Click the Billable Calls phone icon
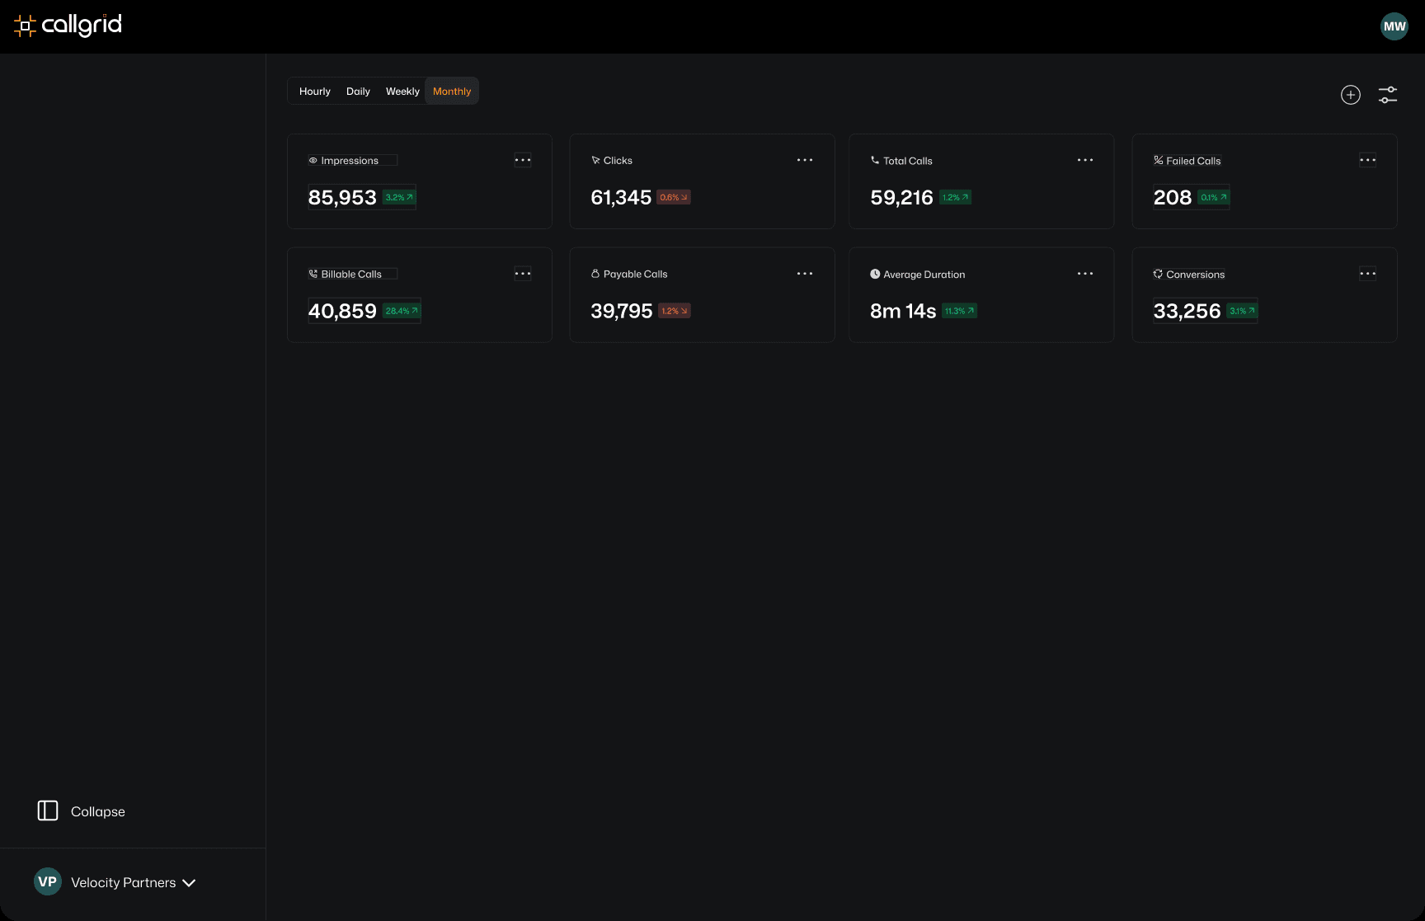This screenshot has width=1425, height=921. pyautogui.click(x=313, y=273)
